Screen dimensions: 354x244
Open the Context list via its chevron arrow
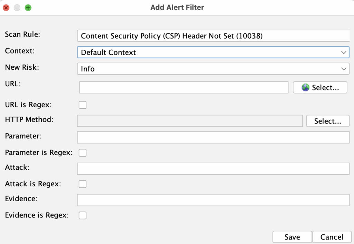tap(344, 52)
